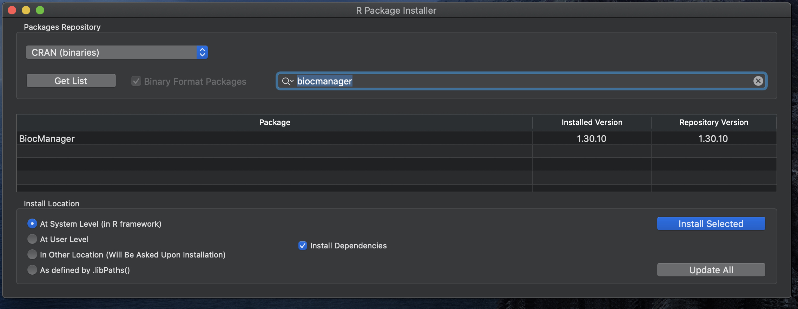Toggle the Binary Format Packages checkbox
Viewport: 798px width, 309px height.
(x=136, y=81)
